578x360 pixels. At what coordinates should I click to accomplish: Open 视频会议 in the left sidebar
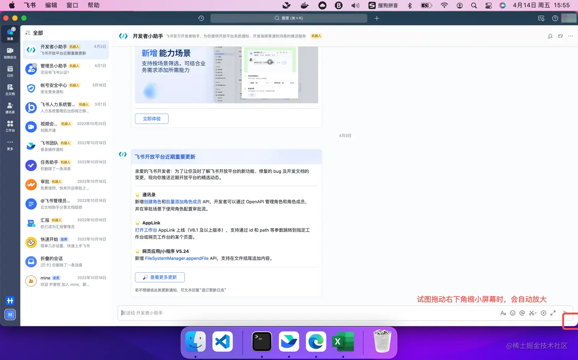pos(10,53)
